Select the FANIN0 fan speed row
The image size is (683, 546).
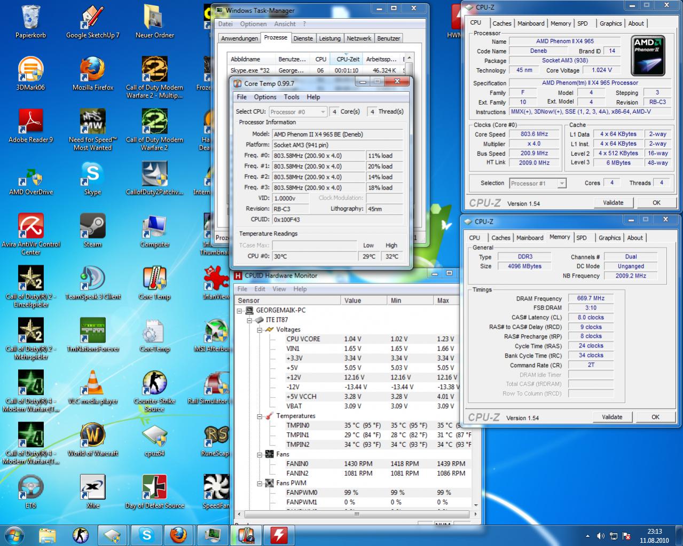[x=352, y=464]
